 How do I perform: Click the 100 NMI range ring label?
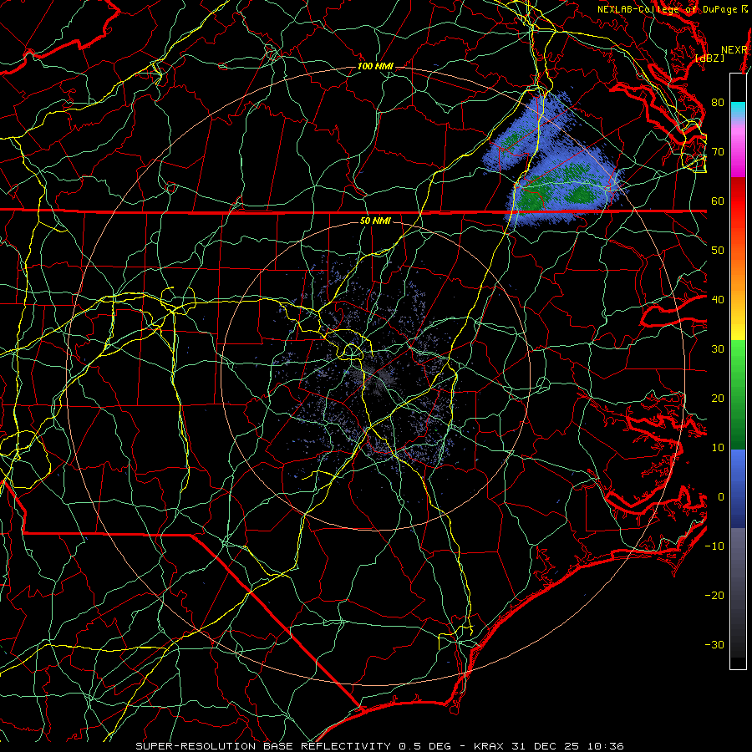click(375, 66)
